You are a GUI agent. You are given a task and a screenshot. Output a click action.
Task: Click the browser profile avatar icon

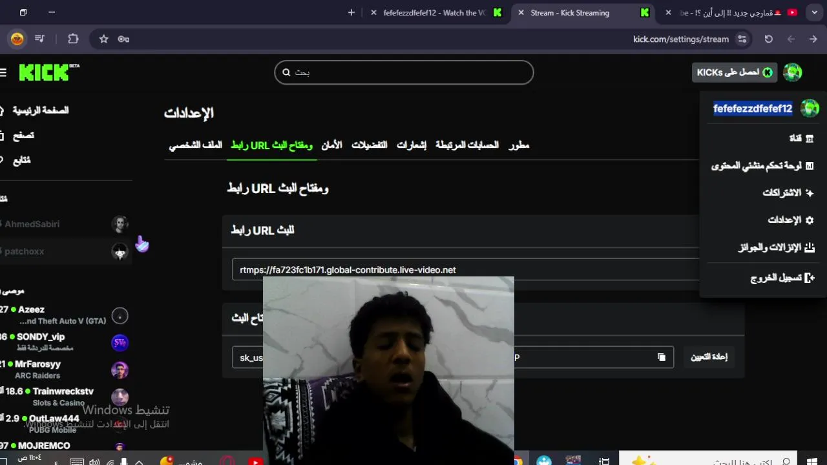(x=17, y=39)
